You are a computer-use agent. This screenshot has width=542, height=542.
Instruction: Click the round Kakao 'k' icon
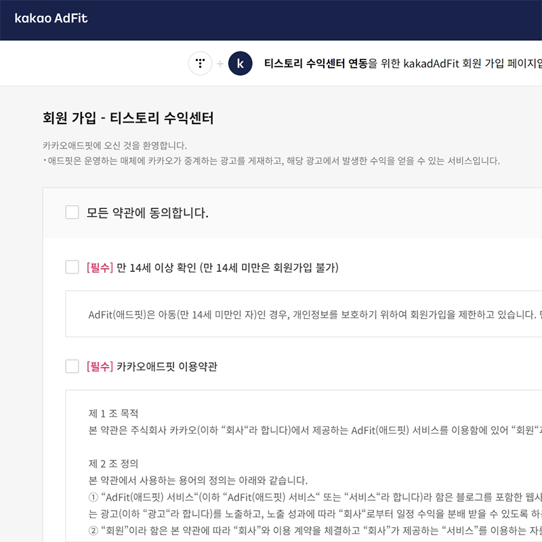pos(241,64)
